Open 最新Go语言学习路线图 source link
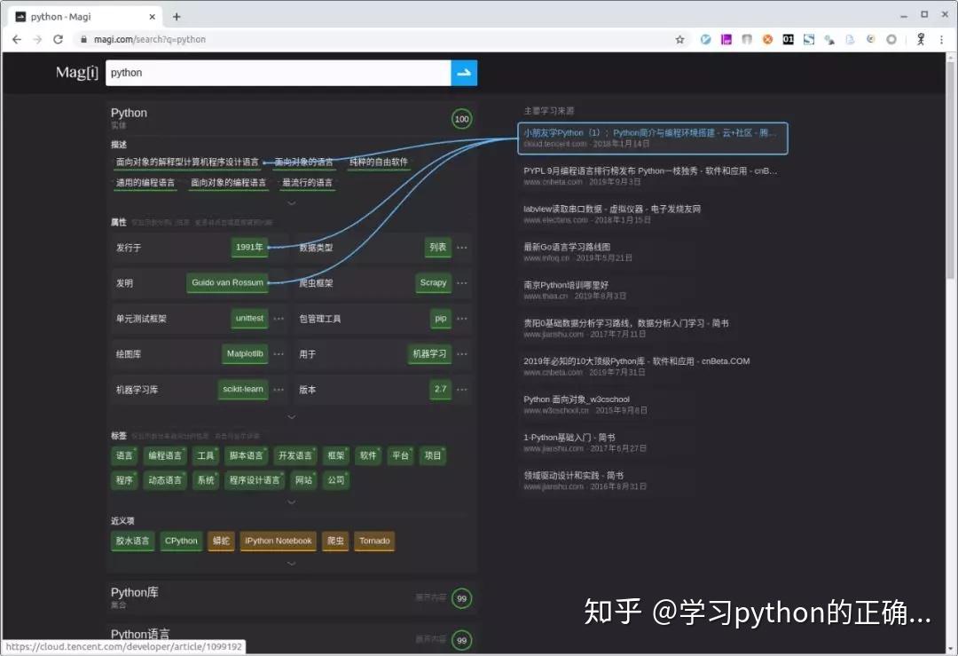The height and width of the screenshot is (656, 958). pyautogui.click(x=566, y=247)
